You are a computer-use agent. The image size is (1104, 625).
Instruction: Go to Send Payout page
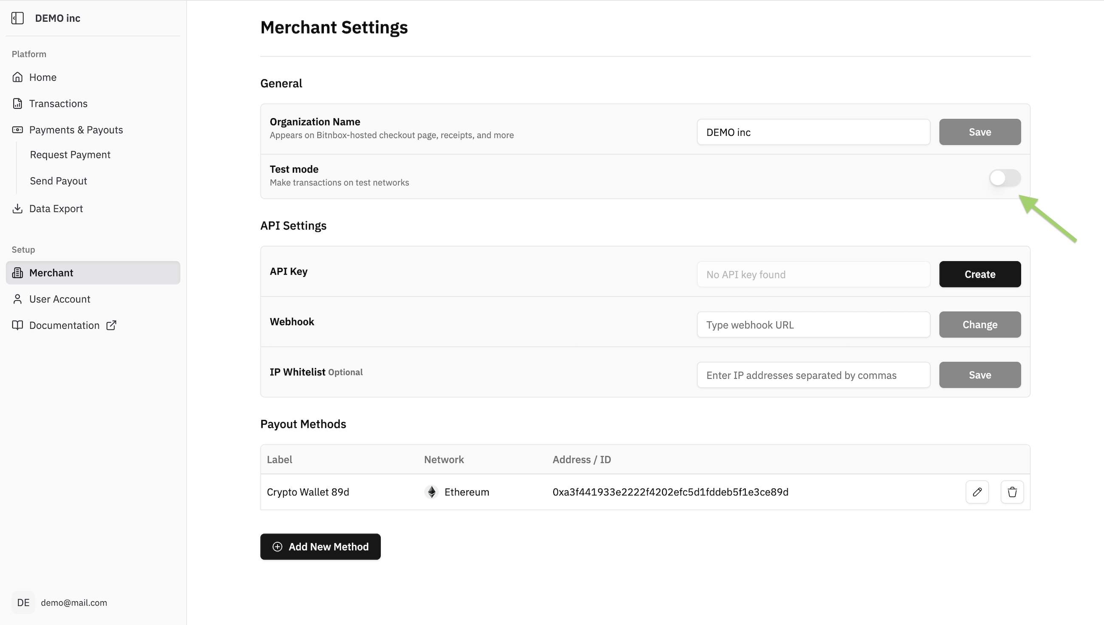coord(58,181)
